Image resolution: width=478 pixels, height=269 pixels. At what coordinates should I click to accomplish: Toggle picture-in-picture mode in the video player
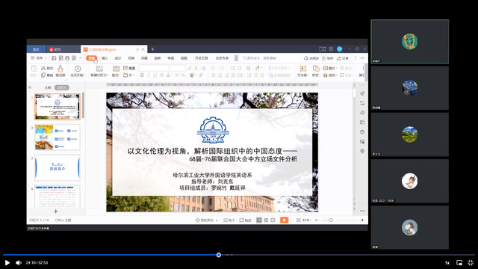click(459, 262)
